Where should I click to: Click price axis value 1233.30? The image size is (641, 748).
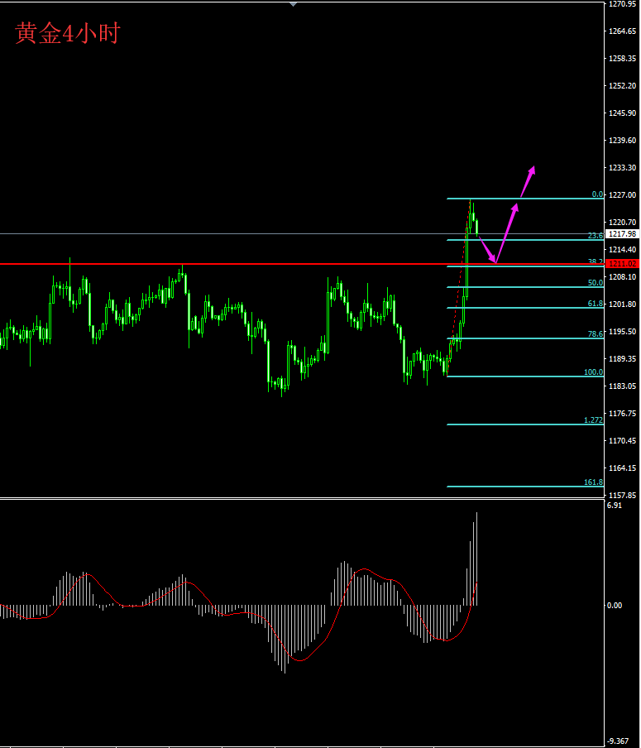[x=623, y=167]
